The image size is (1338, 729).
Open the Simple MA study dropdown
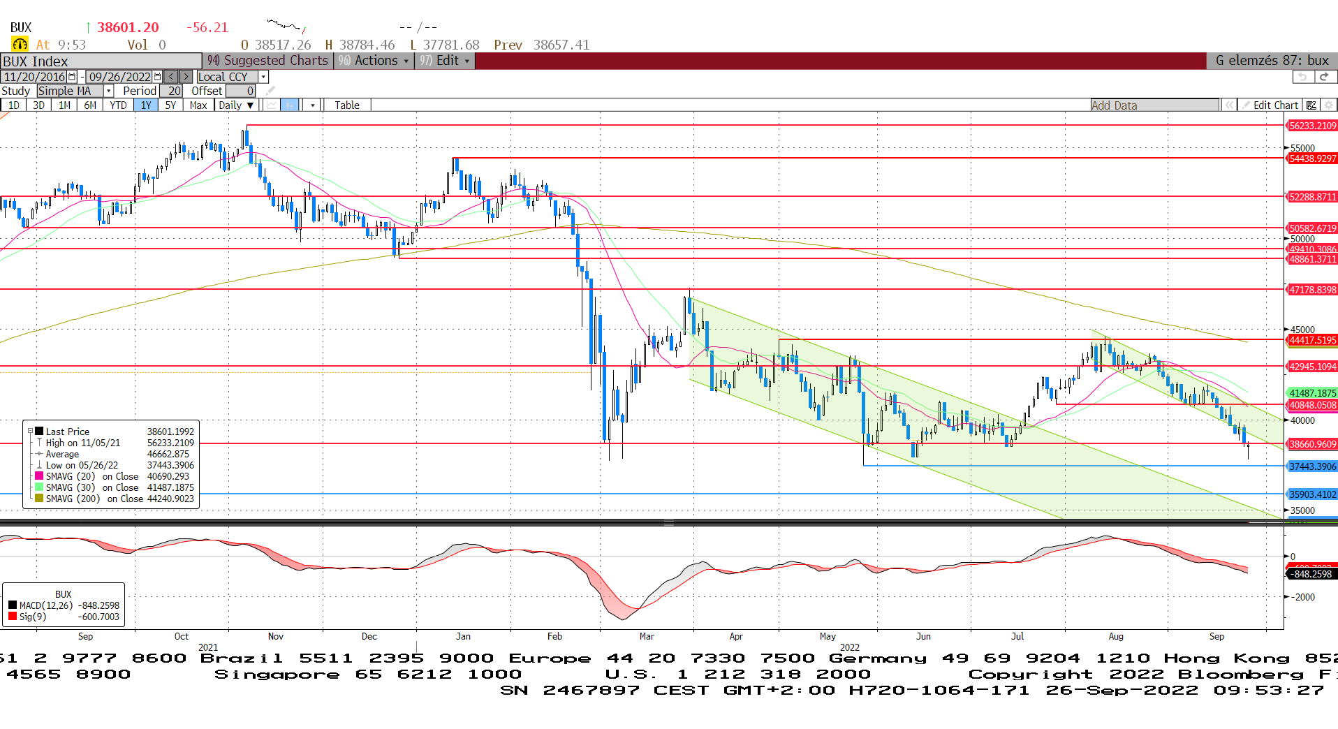click(109, 91)
